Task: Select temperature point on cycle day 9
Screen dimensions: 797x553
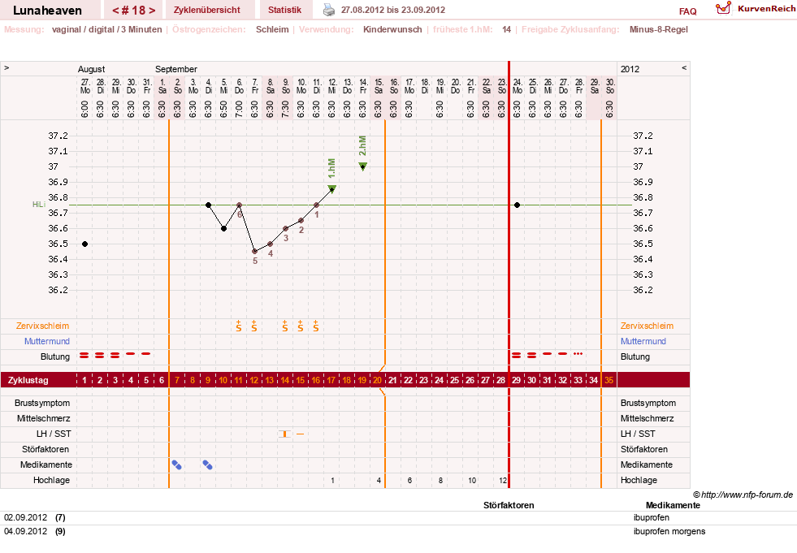Action: coord(209,205)
